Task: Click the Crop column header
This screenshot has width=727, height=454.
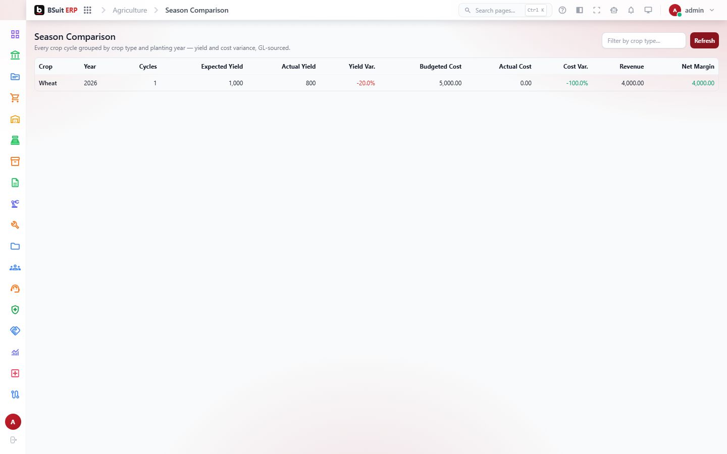Action: [45, 67]
